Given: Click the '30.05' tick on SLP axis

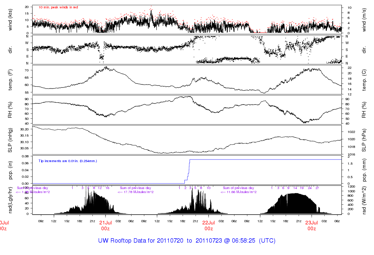Looking at the screenshot, I should coord(24,148).
